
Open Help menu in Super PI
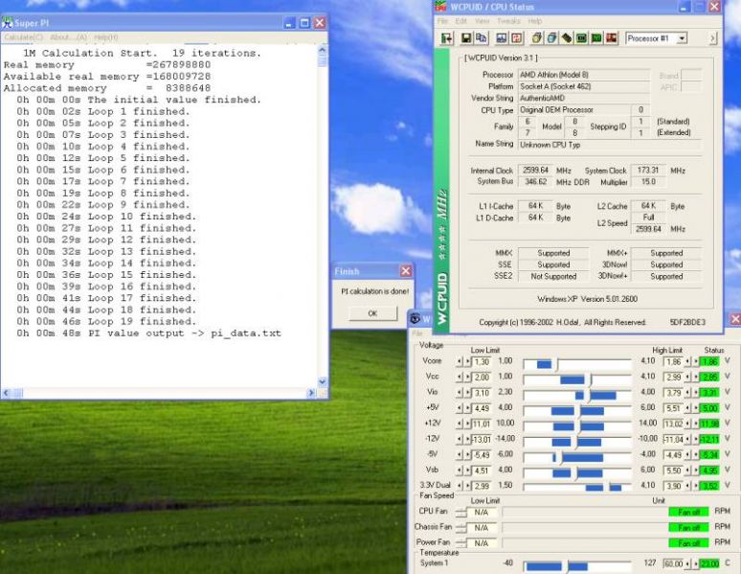pyautogui.click(x=105, y=37)
